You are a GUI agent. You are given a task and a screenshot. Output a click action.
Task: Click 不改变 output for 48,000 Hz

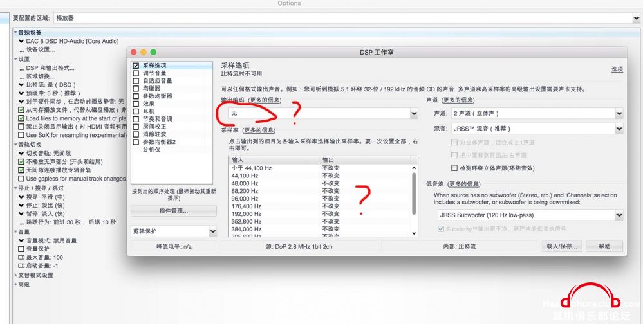(x=331, y=183)
